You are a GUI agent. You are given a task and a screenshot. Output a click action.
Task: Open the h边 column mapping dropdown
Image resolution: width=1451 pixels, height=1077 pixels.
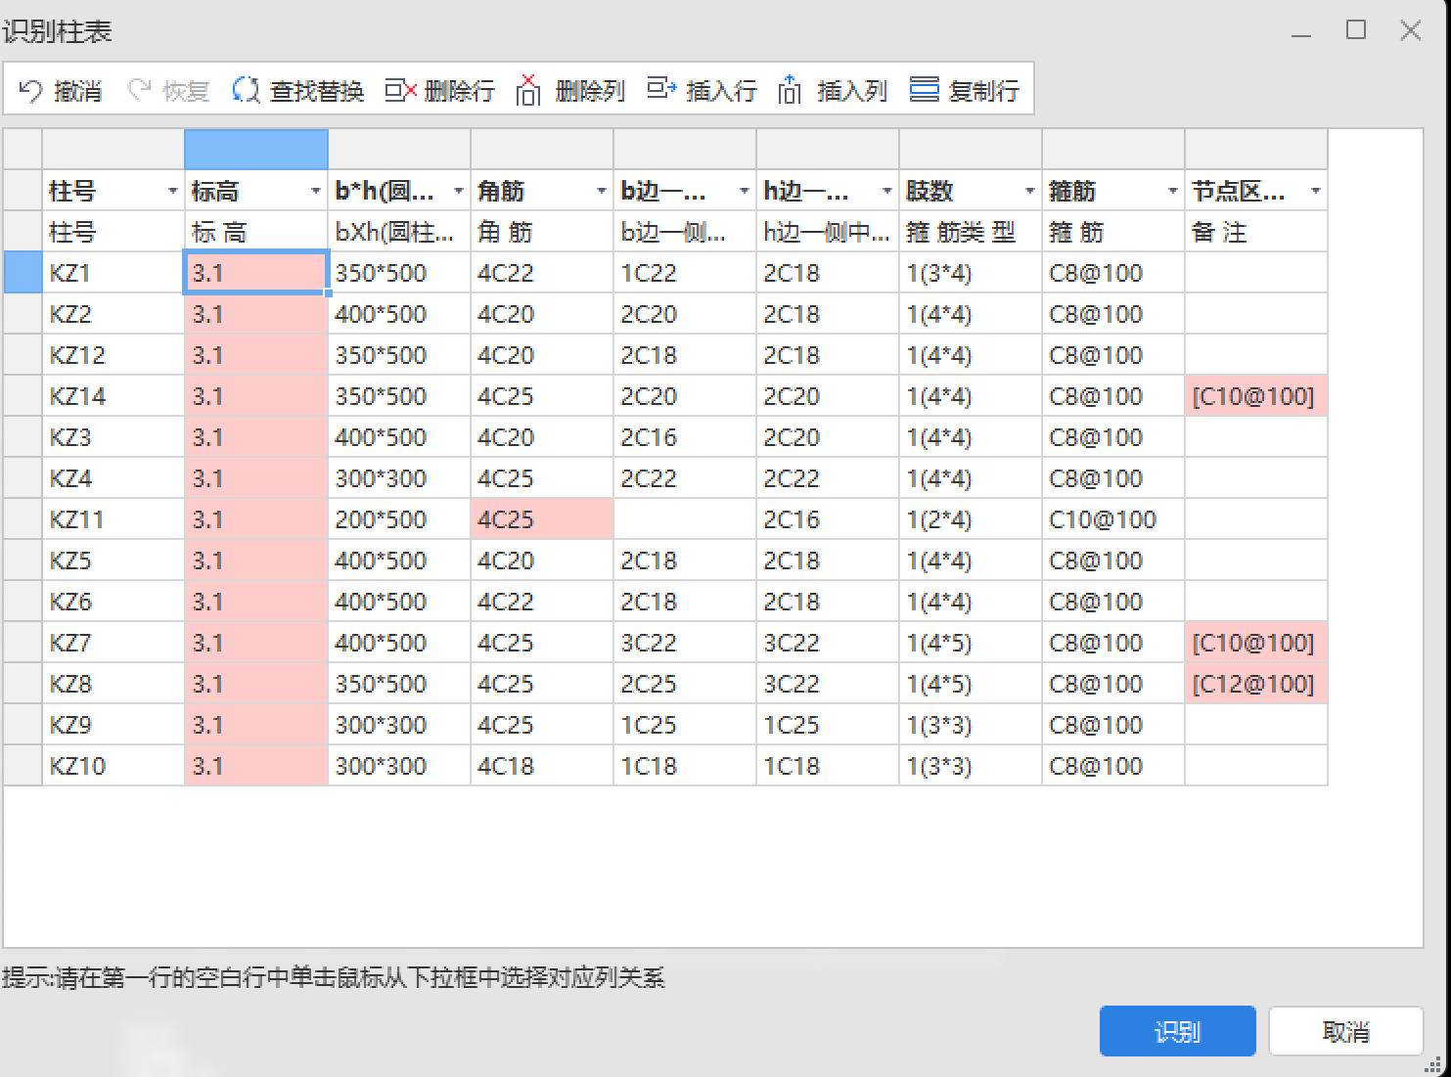point(886,191)
